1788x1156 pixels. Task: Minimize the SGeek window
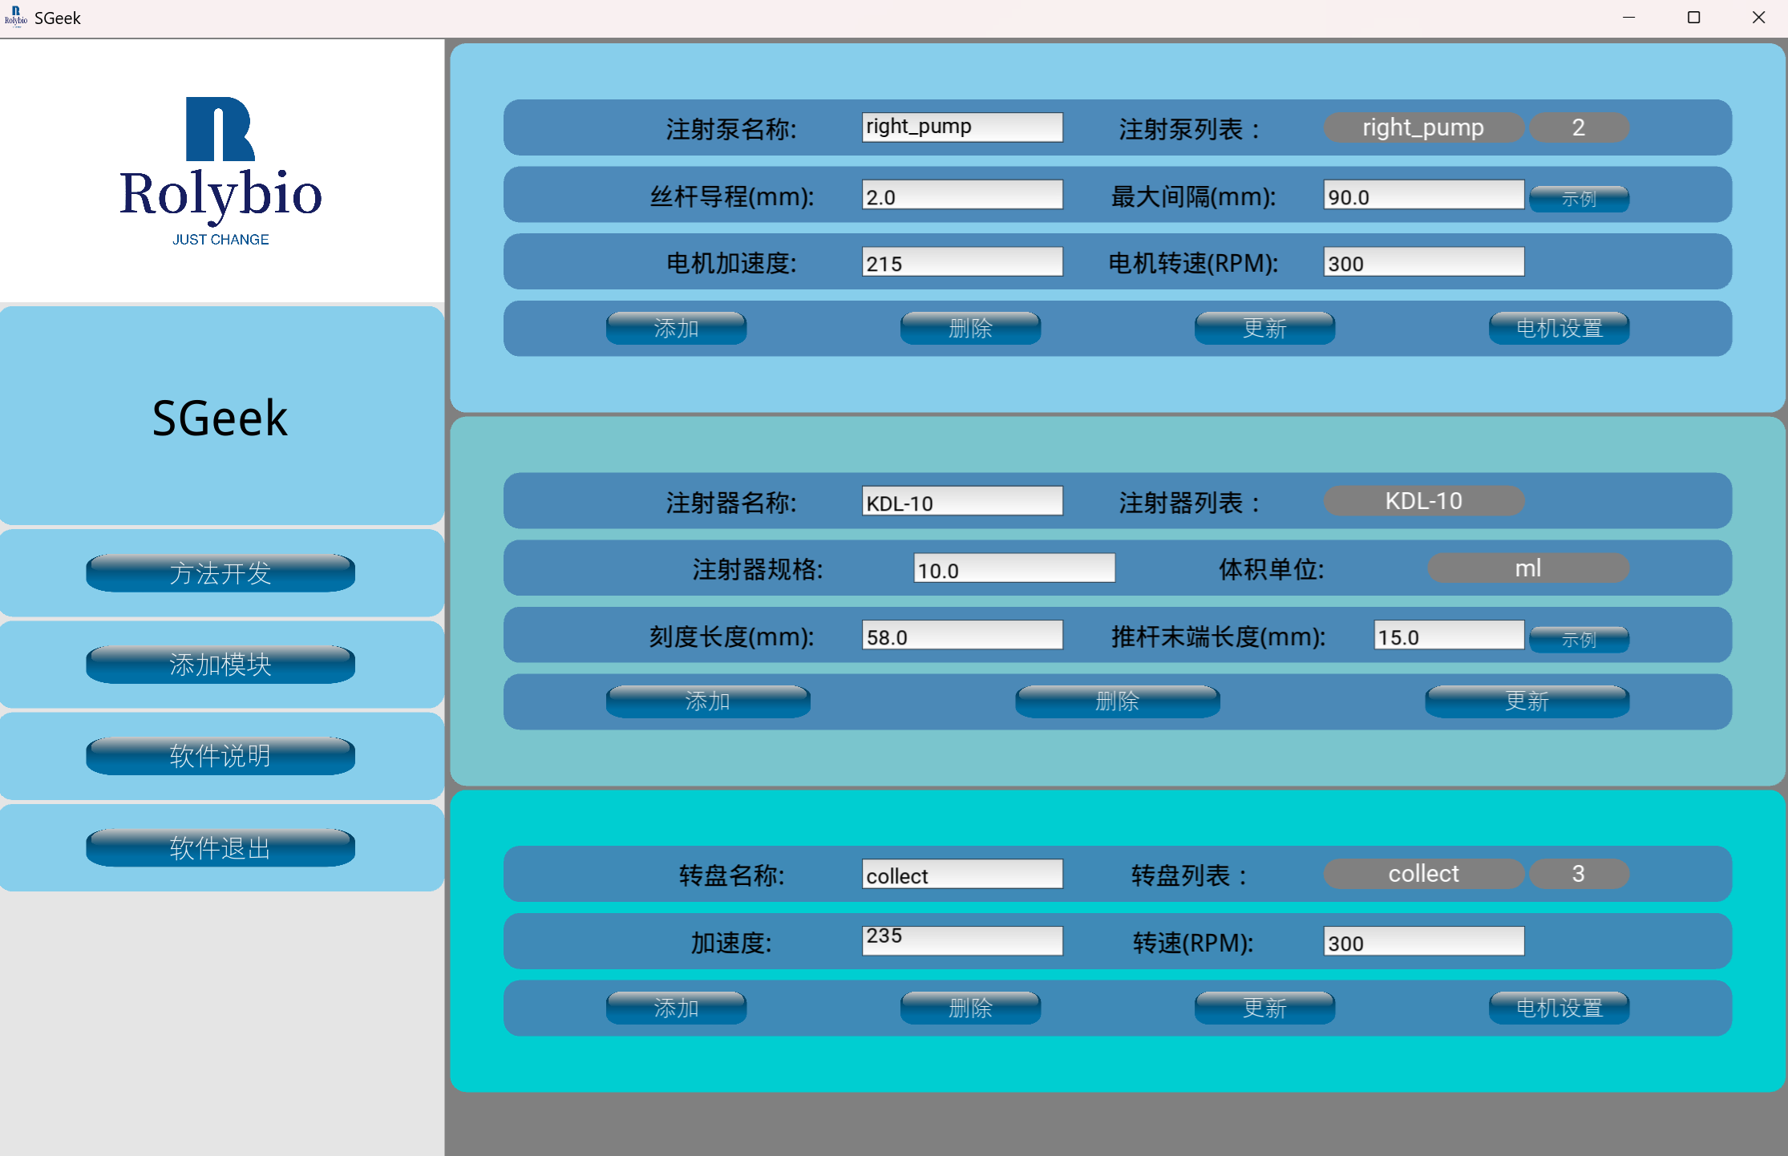pyautogui.click(x=1628, y=18)
